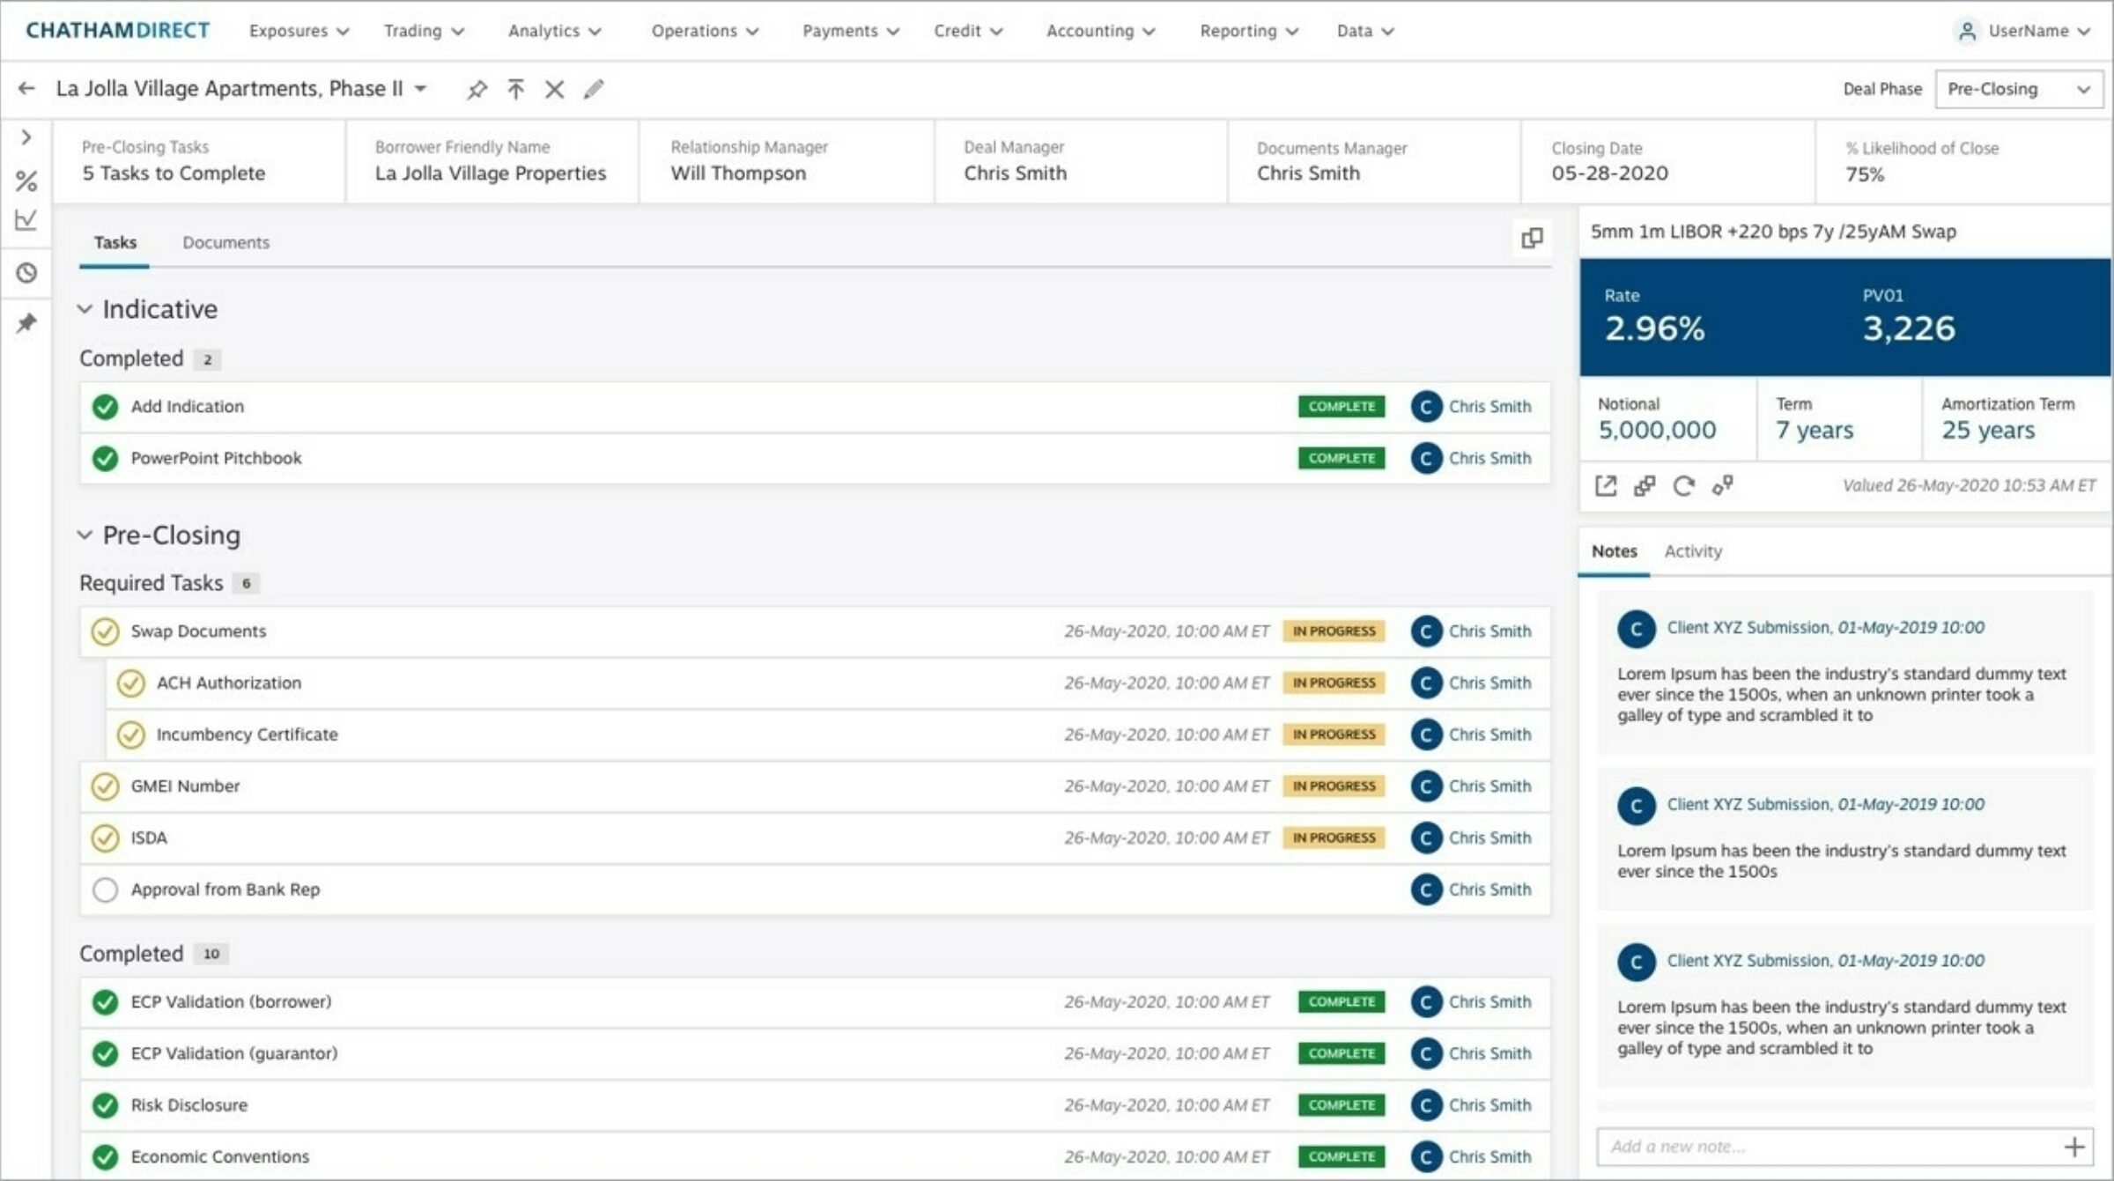Collapse the Pre-Closing section chevron

(85, 535)
